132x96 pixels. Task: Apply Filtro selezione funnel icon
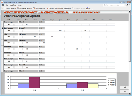tap(34, 8)
